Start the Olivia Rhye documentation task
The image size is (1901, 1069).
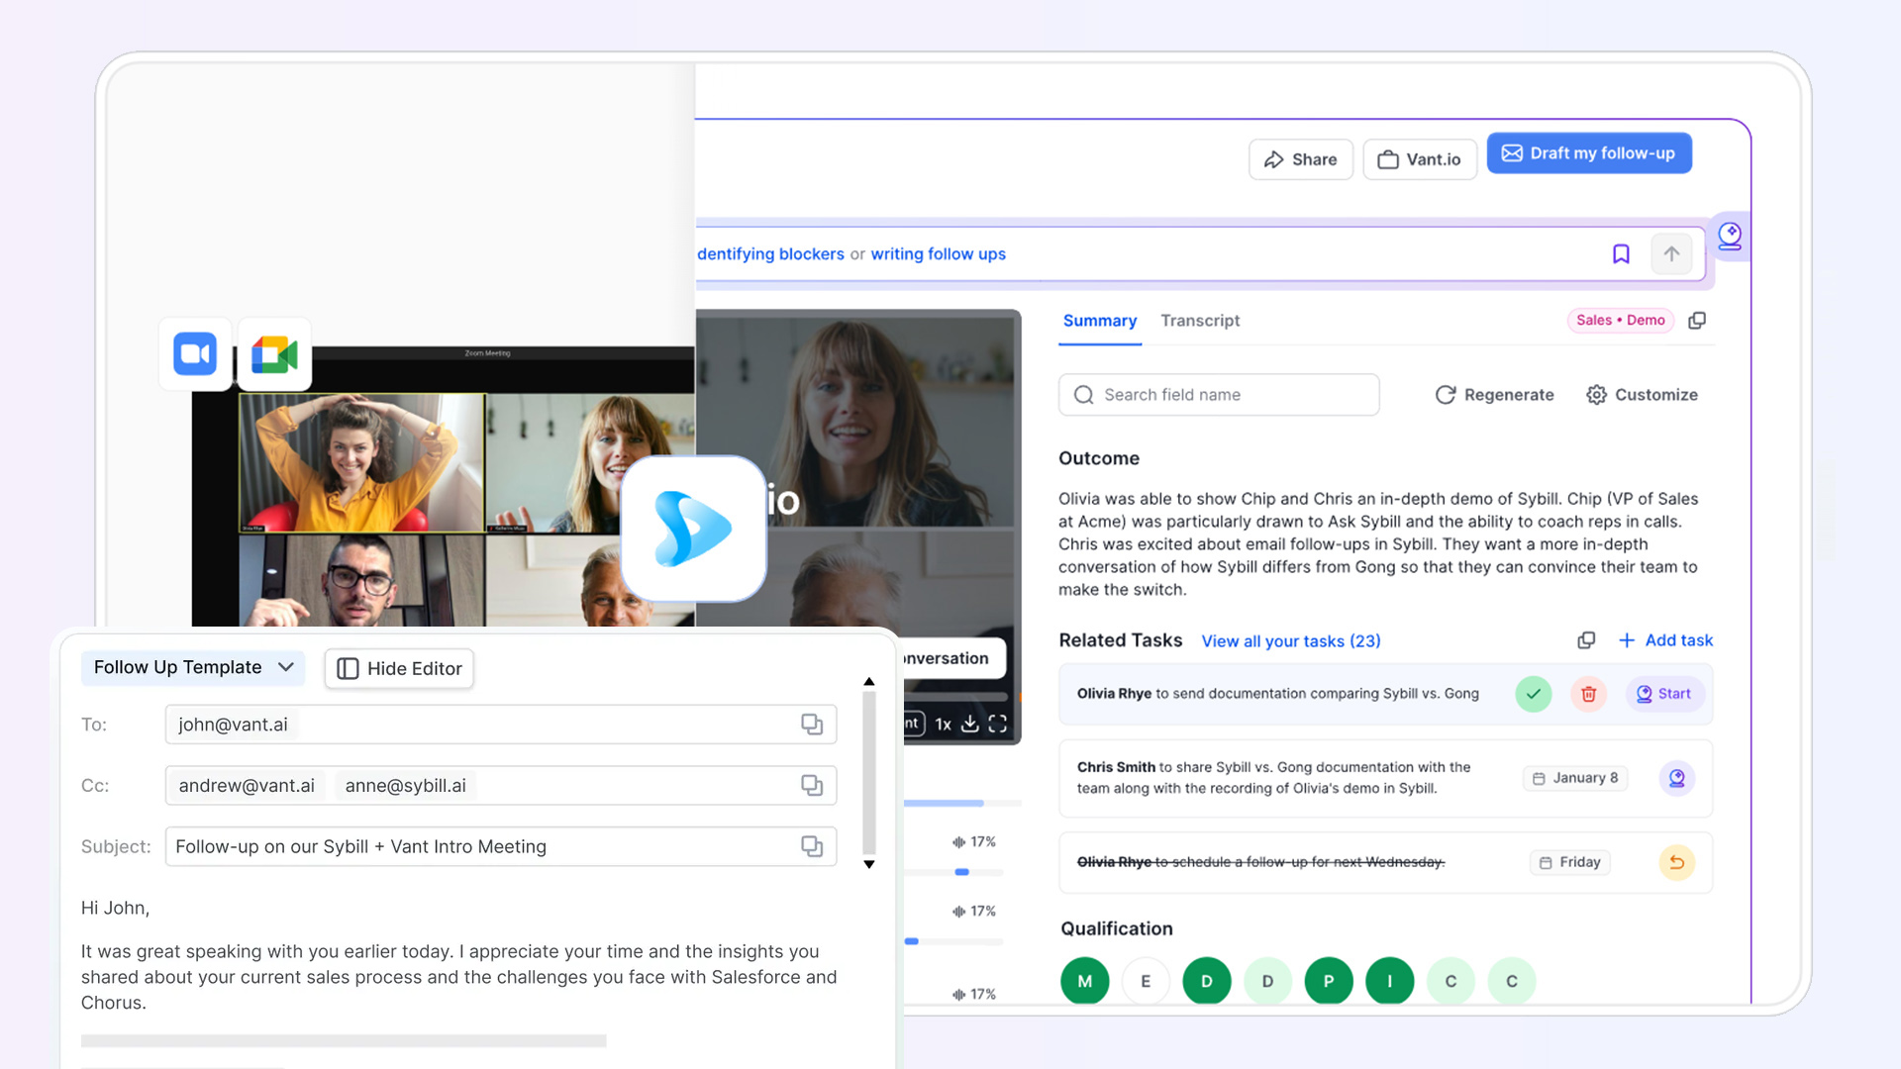[x=1663, y=694]
